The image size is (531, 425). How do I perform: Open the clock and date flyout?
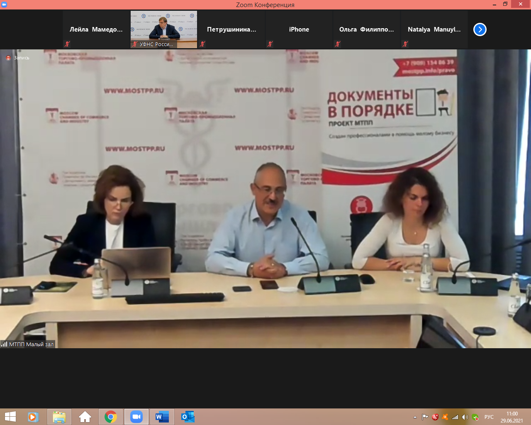click(512, 417)
